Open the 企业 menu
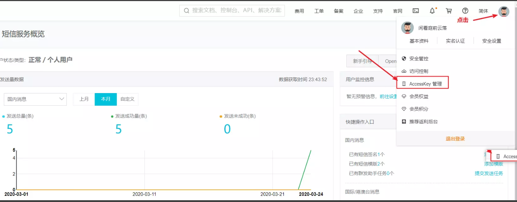 tap(358, 11)
